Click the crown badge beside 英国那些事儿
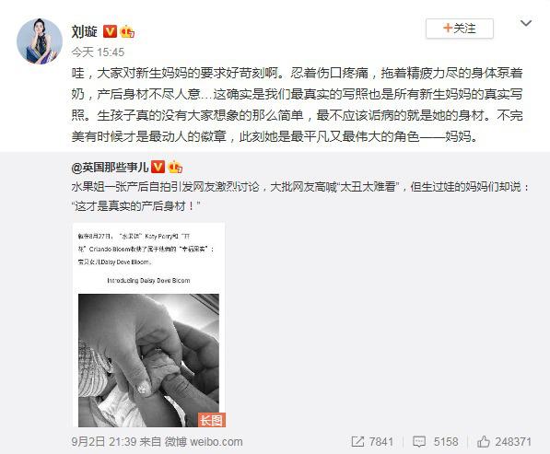Image resolution: width=550 pixels, height=454 pixels. pyautogui.click(x=175, y=167)
